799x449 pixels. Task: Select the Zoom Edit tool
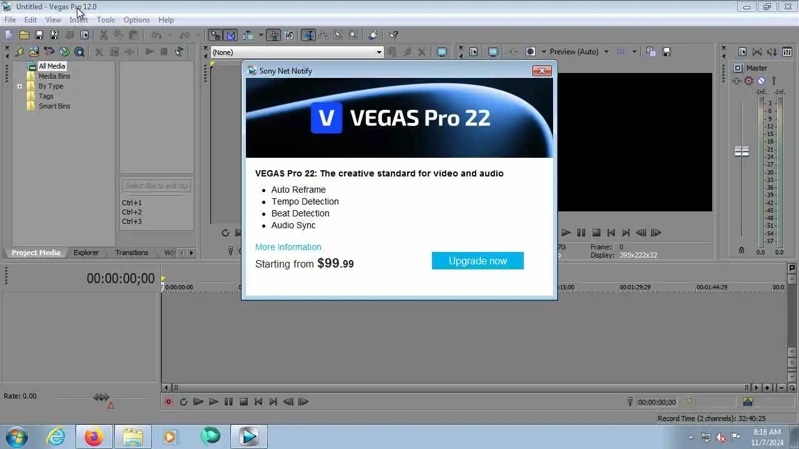(353, 35)
